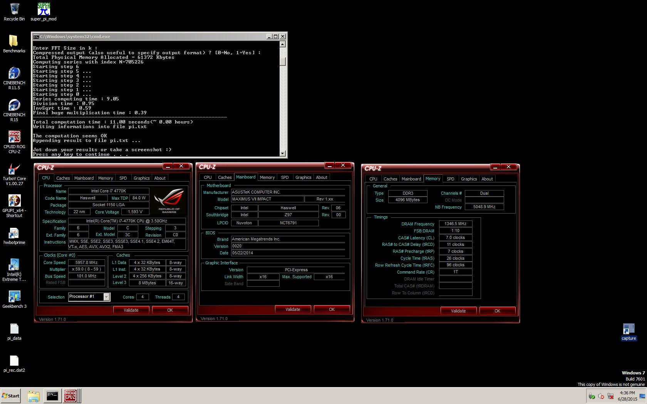
Task: Open GPUPI_x64 shortcut icon
Action: coord(14,206)
